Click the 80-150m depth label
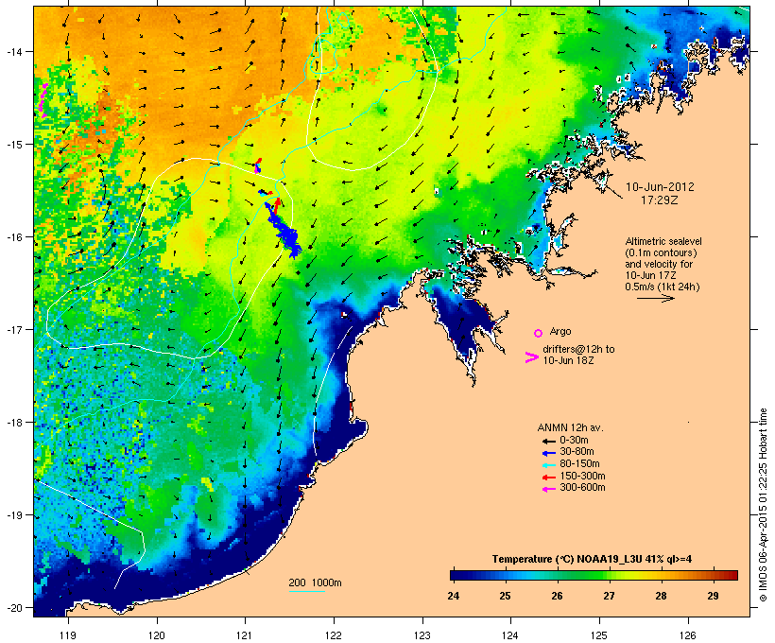This screenshot has height=643, width=775. pos(579,464)
